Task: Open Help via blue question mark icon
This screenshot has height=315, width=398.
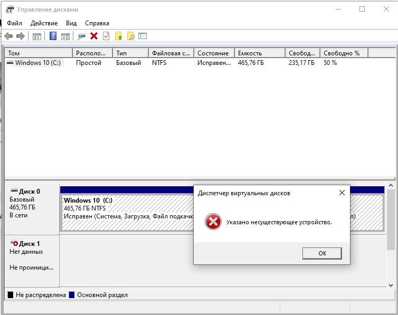Action: pos(53,36)
